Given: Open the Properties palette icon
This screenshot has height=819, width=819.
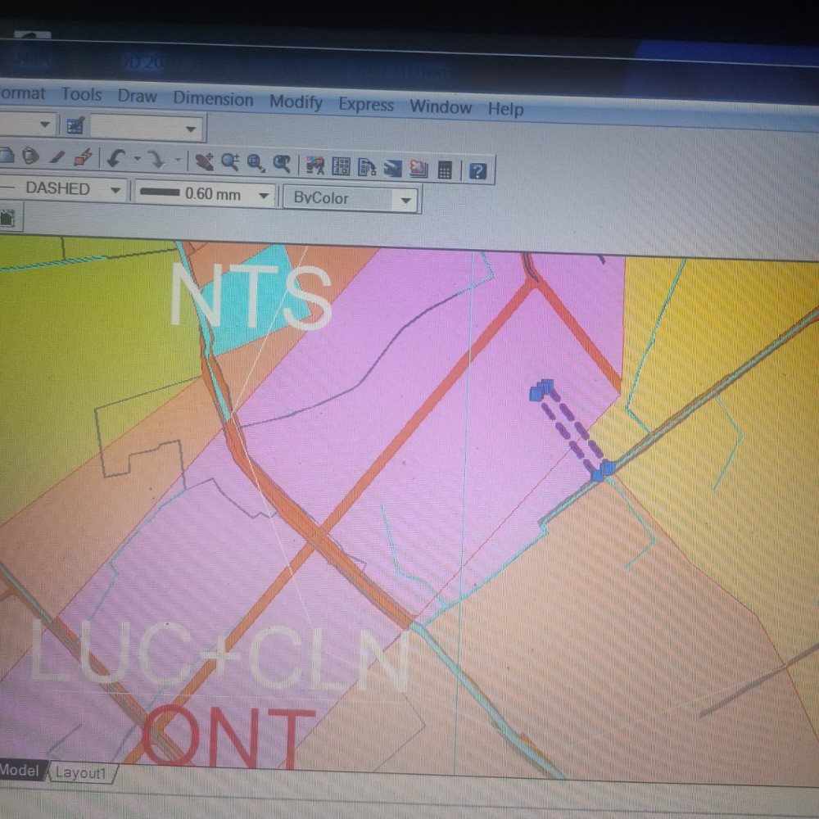Looking at the screenshot, I should click(314, 165).
